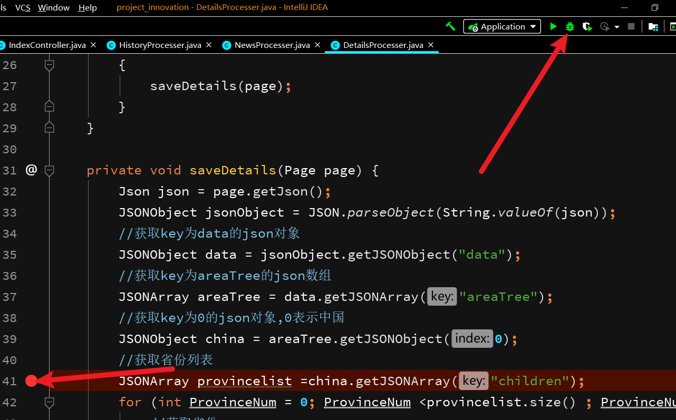Click saveDetails method name on line 31
This screenshot has height=420, width=676.
click(233, 170)
